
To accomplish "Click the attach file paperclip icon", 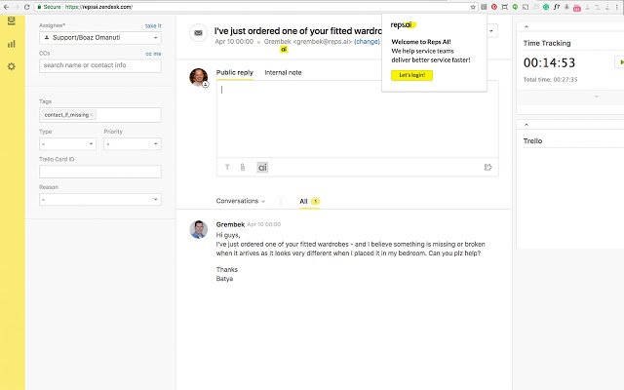I will (243, 167).
